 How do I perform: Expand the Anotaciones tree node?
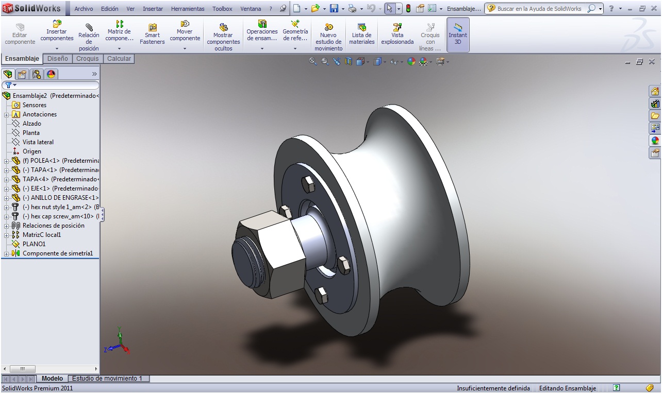point(6,114)
